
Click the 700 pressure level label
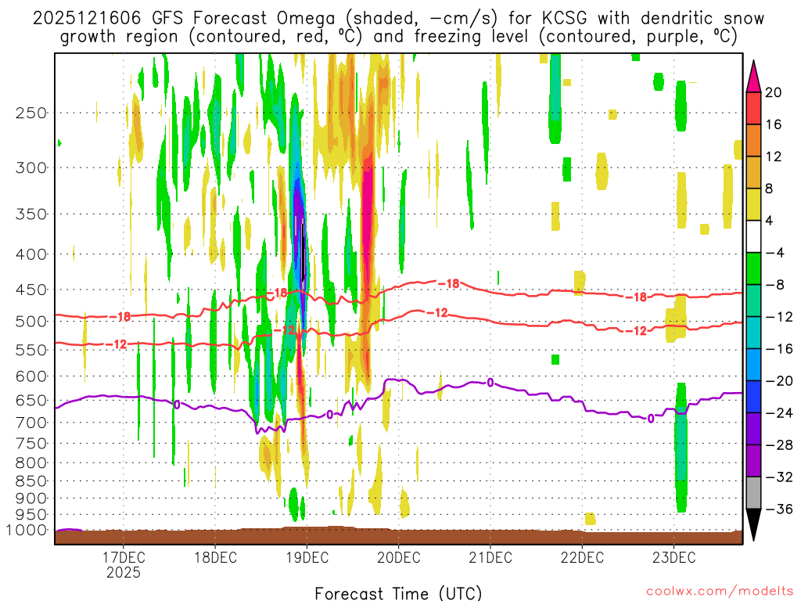click(31, 423)
